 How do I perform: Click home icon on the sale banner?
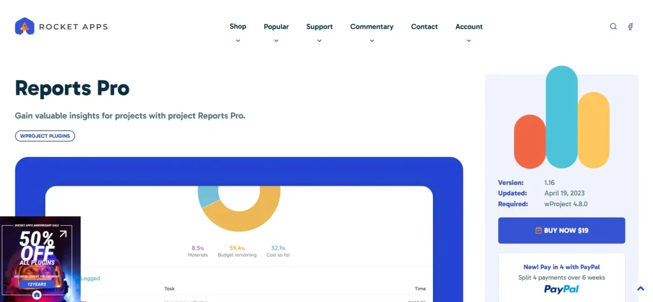point(36,294)
